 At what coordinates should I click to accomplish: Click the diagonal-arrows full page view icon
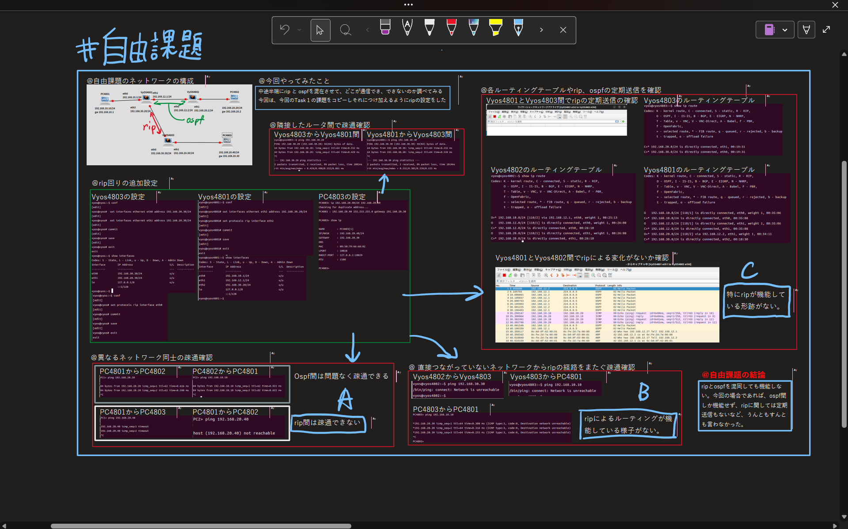(826, 30)
